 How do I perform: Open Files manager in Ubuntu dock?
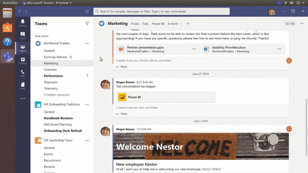click(x=7, y=13)
